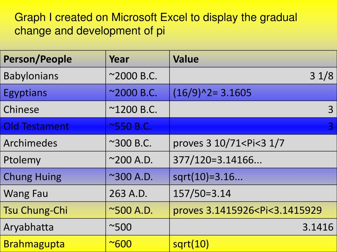Click the 'sqrt(10)=3.16...' cell

pyautogui.click(x=253, y=177)
